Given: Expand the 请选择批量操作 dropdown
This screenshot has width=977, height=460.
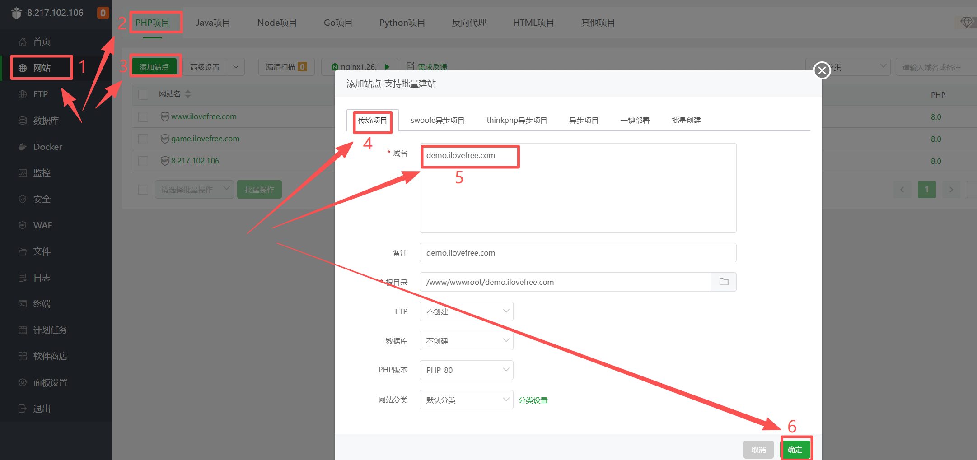Looking at the screenshot, I should click(x=194, y=189).
